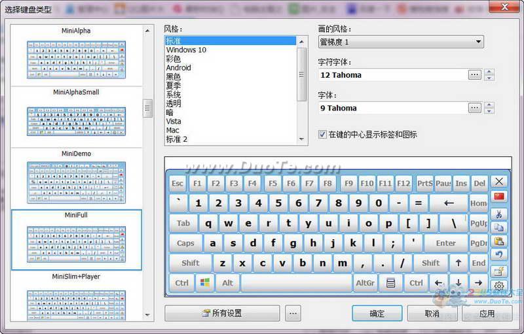Click the backspace arrow key
The height and width of the screenshot is (334, 524).
[x=449, y=203]
